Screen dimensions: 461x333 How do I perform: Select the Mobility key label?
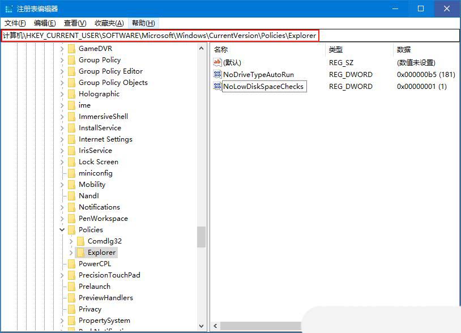[92, 185]
